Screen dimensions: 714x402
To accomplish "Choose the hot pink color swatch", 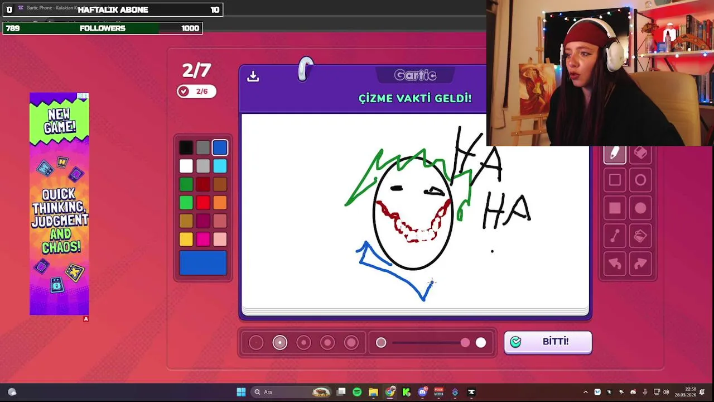I will 203,240.
